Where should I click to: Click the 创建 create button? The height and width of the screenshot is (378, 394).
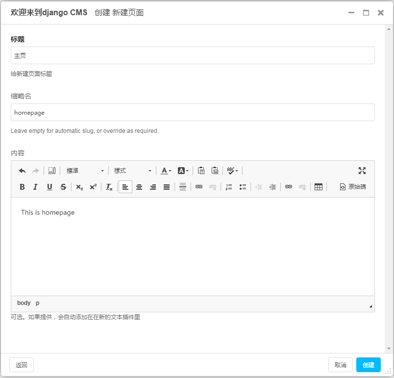[369, 365]
